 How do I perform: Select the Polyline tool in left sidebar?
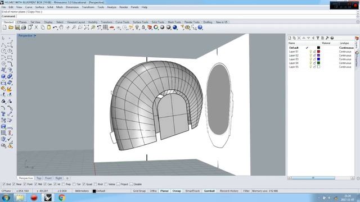click(x=3, y=45)
